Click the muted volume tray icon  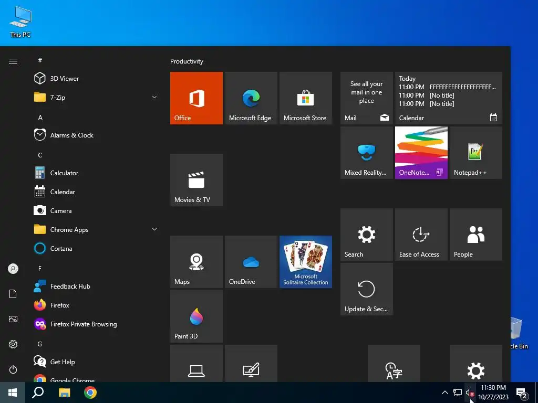point(470,393)
